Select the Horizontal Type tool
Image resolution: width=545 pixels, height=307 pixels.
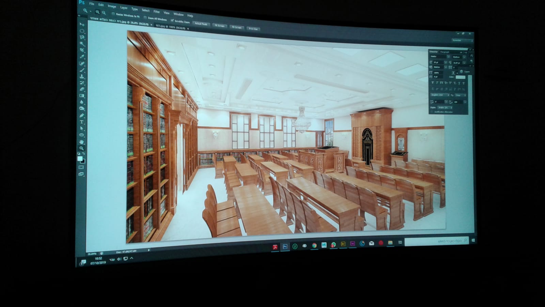82,122
